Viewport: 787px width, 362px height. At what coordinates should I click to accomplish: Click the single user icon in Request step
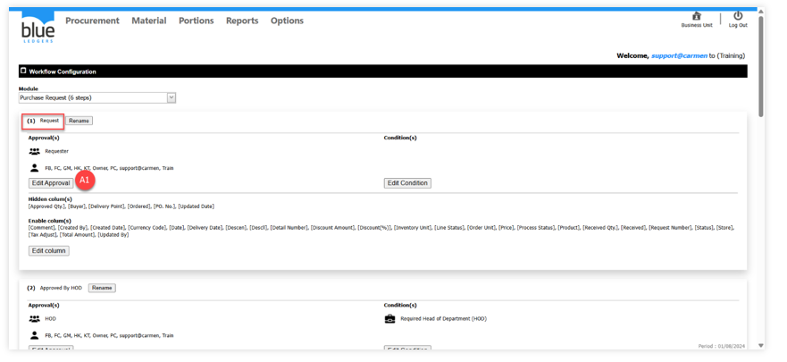[35, 168]
